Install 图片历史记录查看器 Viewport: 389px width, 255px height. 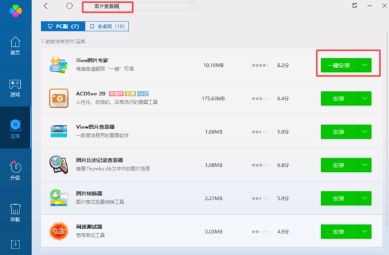click(x=339, y=165)
